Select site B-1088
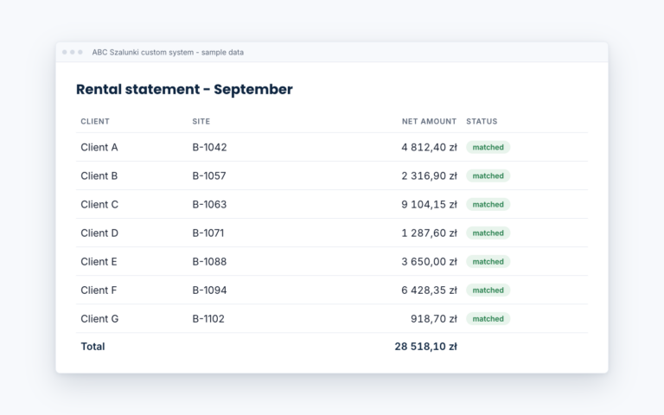Image resolution: width=664 pixels, height=415 pixels. tap(209, 262)
